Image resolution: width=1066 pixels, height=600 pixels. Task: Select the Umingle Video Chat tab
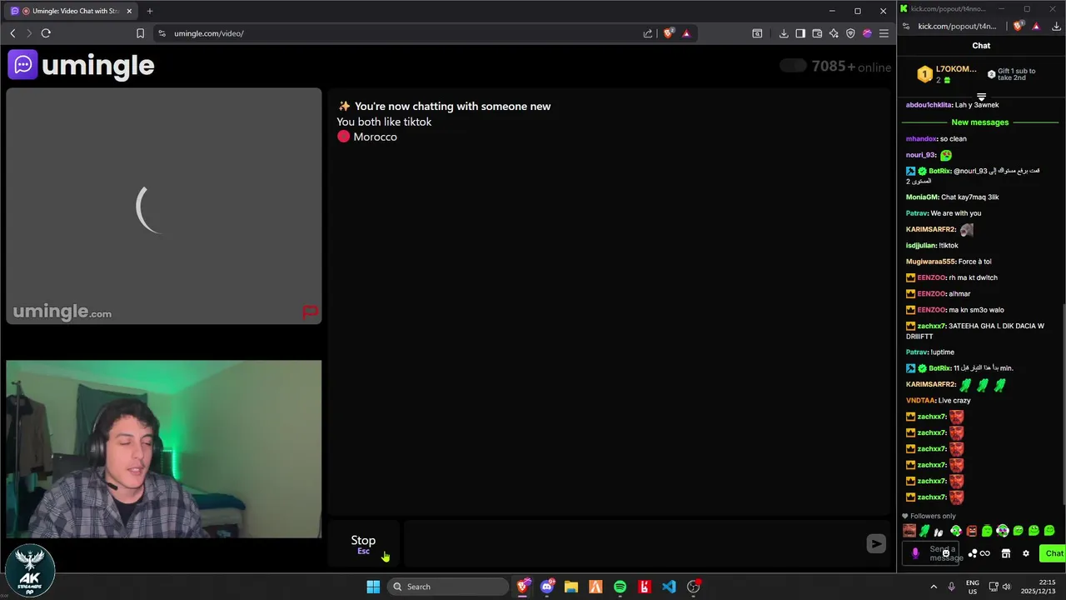coord(71,11)
